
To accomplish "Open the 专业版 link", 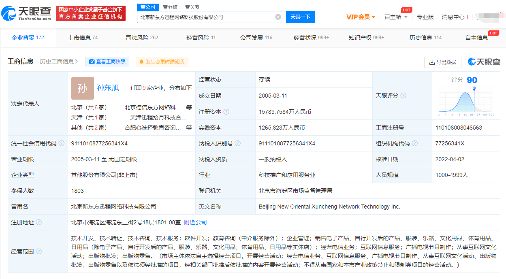I will pyautogui.click(x=425, y=17).
